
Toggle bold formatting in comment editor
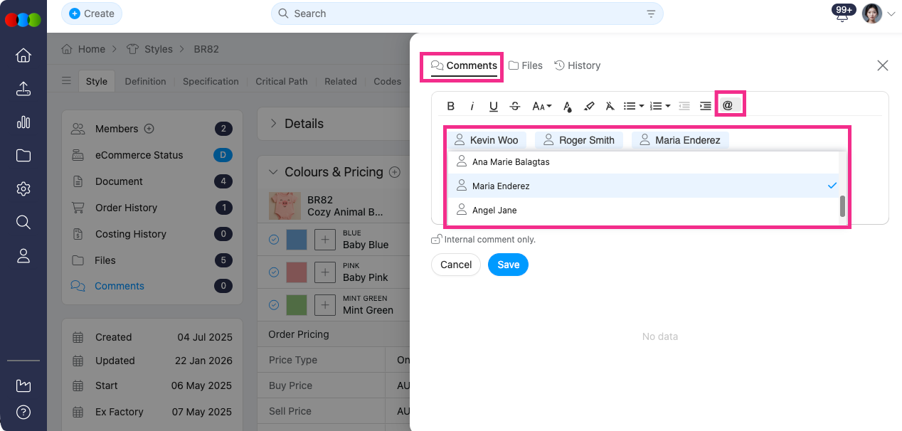click(x=451, y=106)
